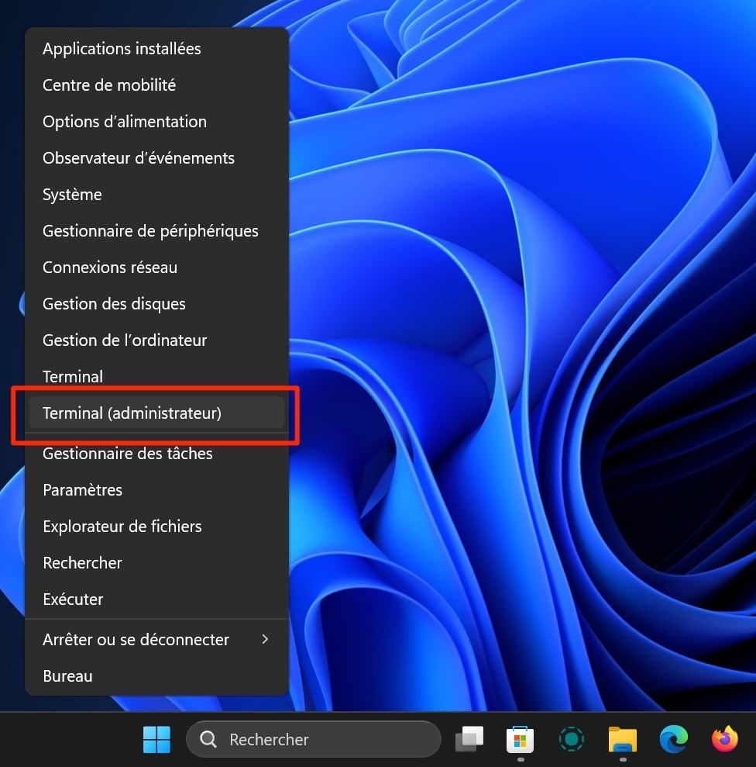
Task: Choose Exécuter from the menu
Action: coord(156,599)
